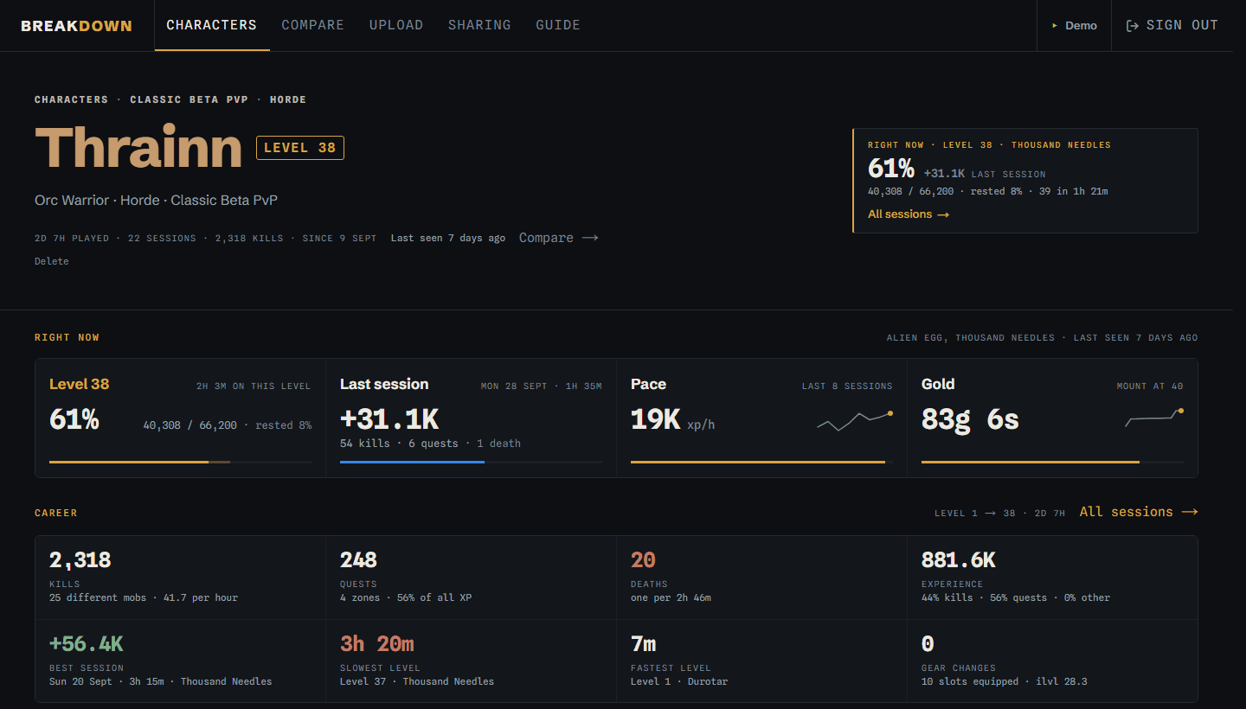Click 'MOUNT AT 40' label
Image resolution: width=1246 pixels, height=709 pixels.
tap(1150, 386)
